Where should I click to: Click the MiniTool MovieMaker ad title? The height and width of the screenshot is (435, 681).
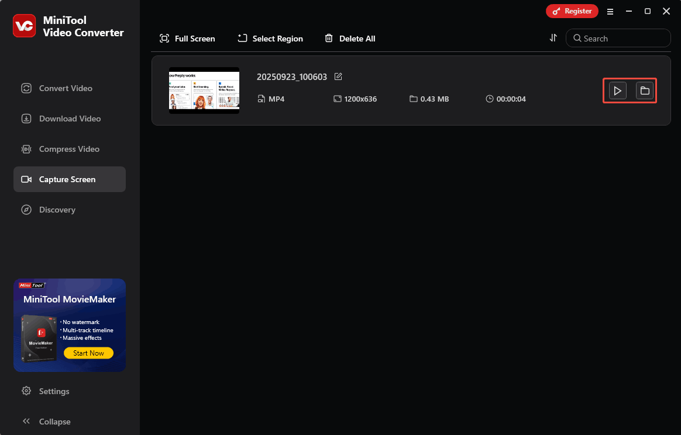(70, 300)
